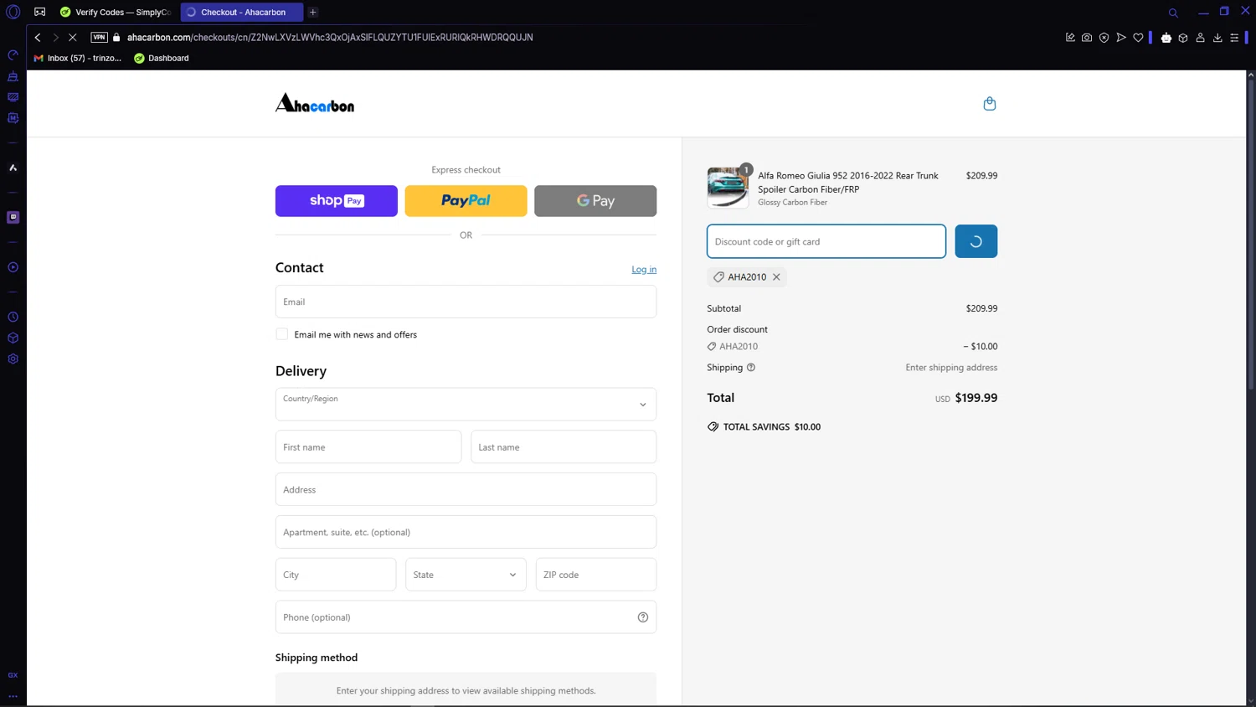Bookmark this page with the heart icon
The height and width of the screenshot is (707, 1256).
tap(1138, 38)
